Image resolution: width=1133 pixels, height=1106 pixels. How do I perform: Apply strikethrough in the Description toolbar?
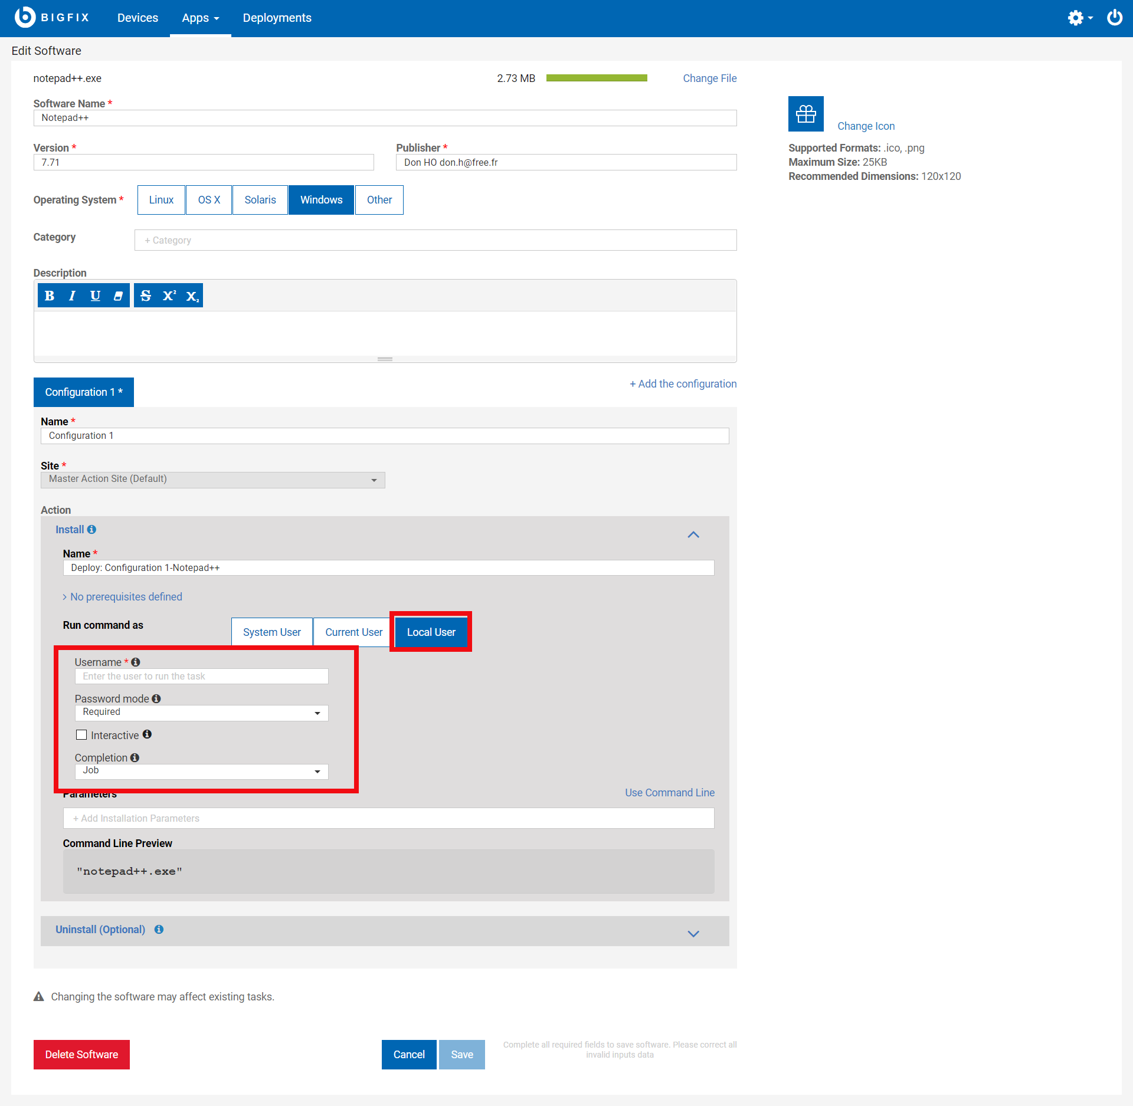(x=145, y=296)
